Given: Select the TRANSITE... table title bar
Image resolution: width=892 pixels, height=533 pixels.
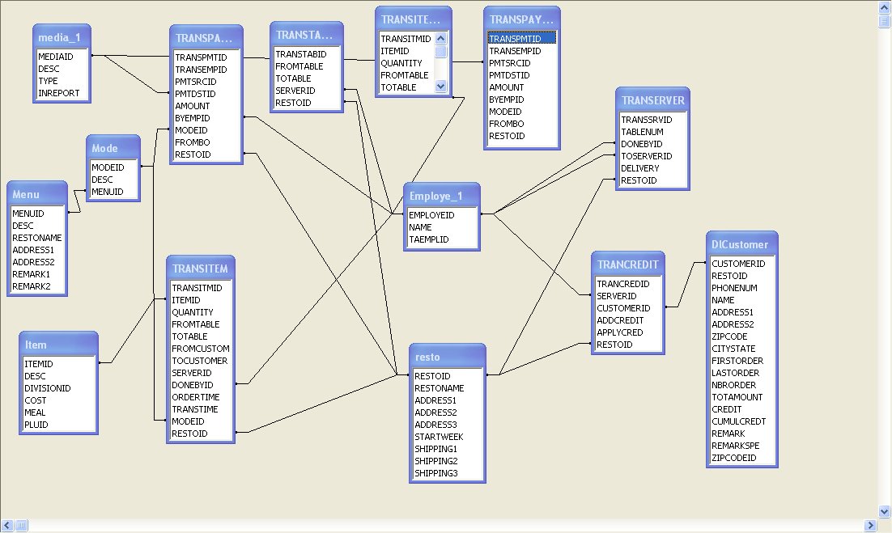Looking at the screenshot, I should [x=413, y=20].
